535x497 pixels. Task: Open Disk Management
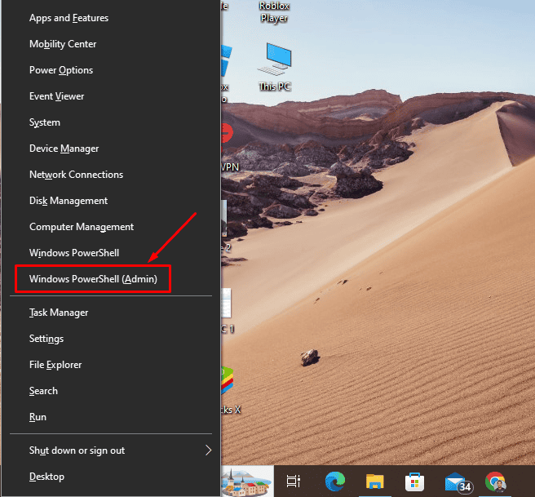coord(111,201)
